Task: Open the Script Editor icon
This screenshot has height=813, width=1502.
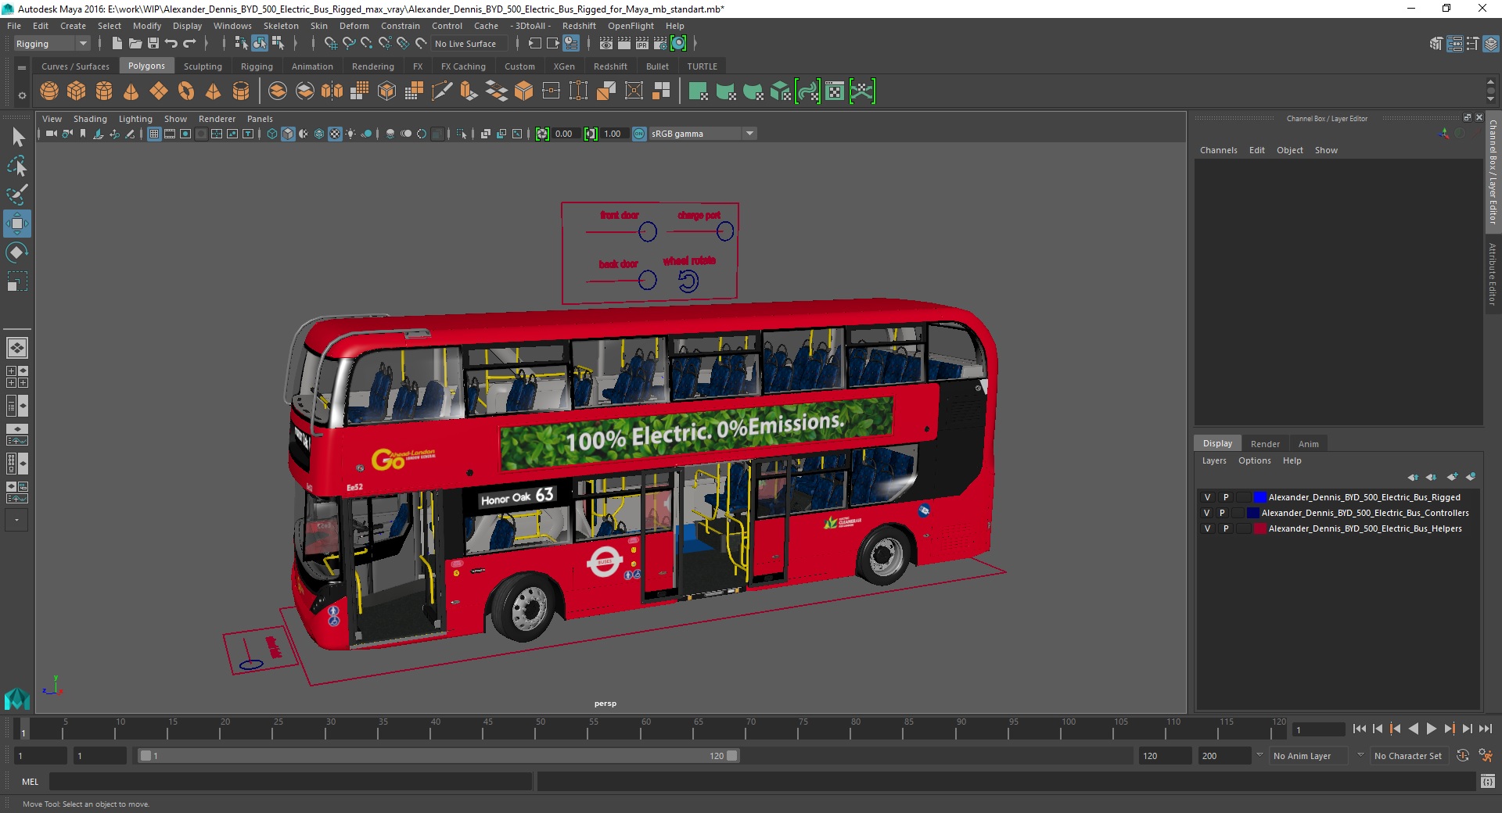Action: click(1488, 781)
